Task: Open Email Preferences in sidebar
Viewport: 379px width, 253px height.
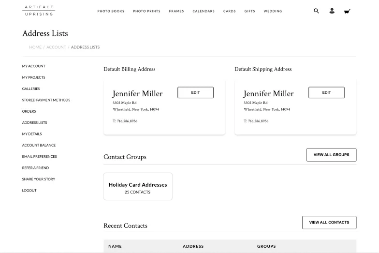Action: (x=40, y=157)
